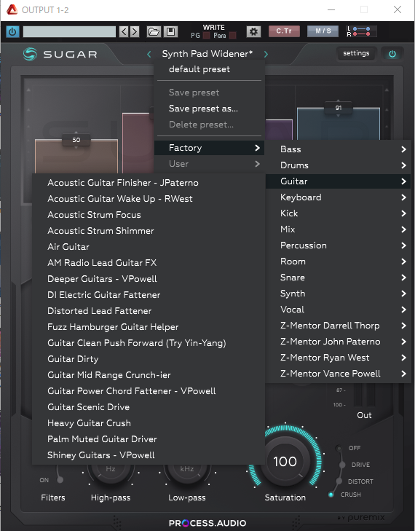Screen dimensions: 415x531
Task: Load Palm Muted Guitar Driver preset
Action: [x=149, y=439]
